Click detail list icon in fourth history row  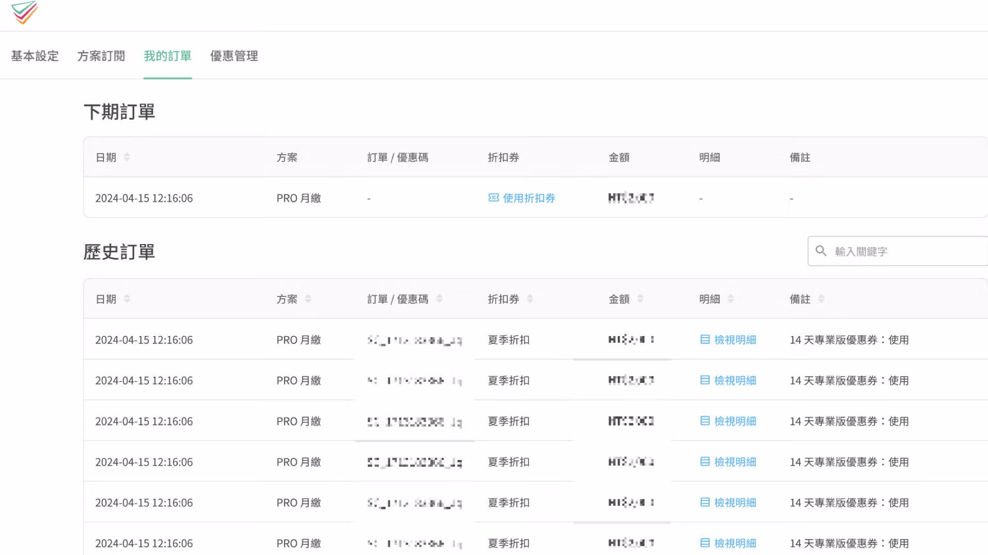point(705,461)
